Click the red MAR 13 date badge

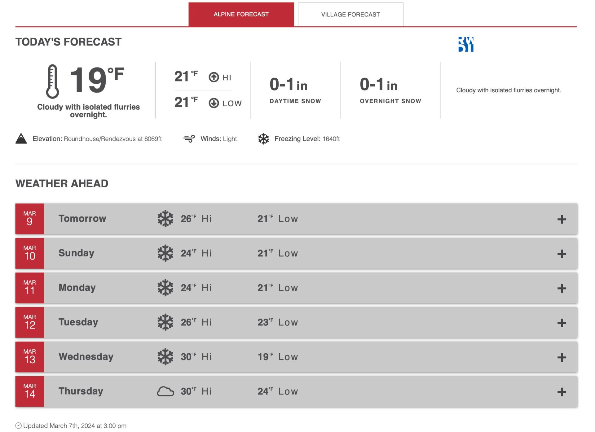[x=30, y=357]
